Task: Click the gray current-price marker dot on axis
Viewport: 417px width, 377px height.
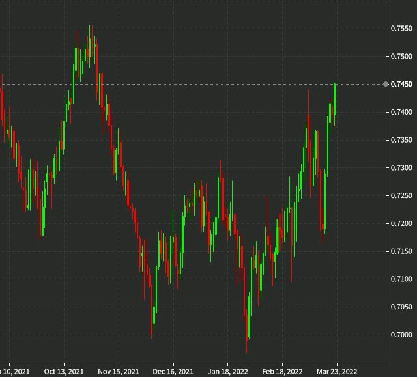Action: click(386, 84)
